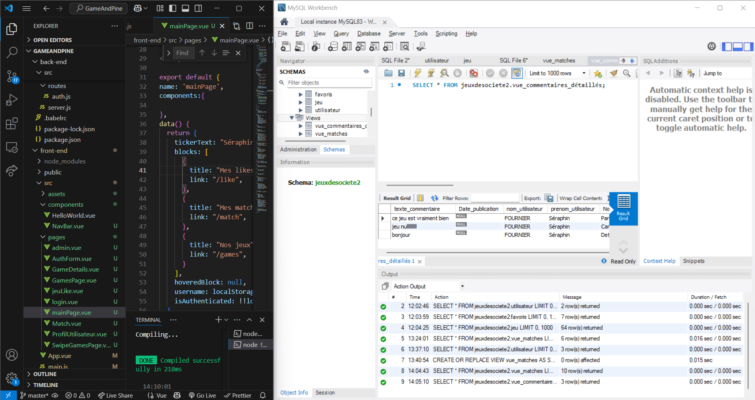Toggle Workbench right sidebar panel visibility
This screenshot has height=400, width=755.
[748, 47]
